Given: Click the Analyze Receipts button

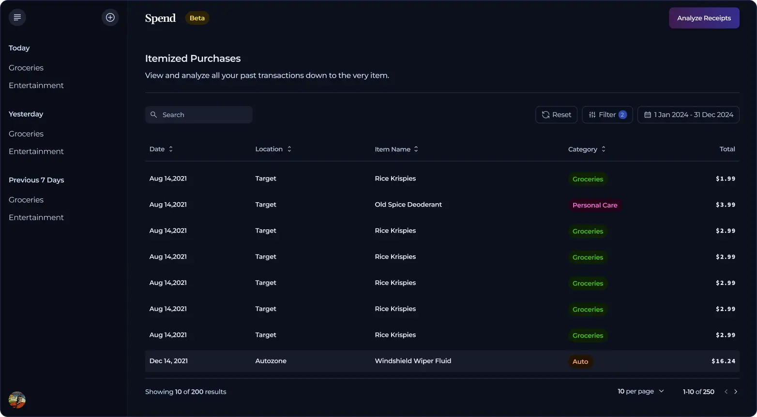Looking at the screenshot, I should 704,18.
